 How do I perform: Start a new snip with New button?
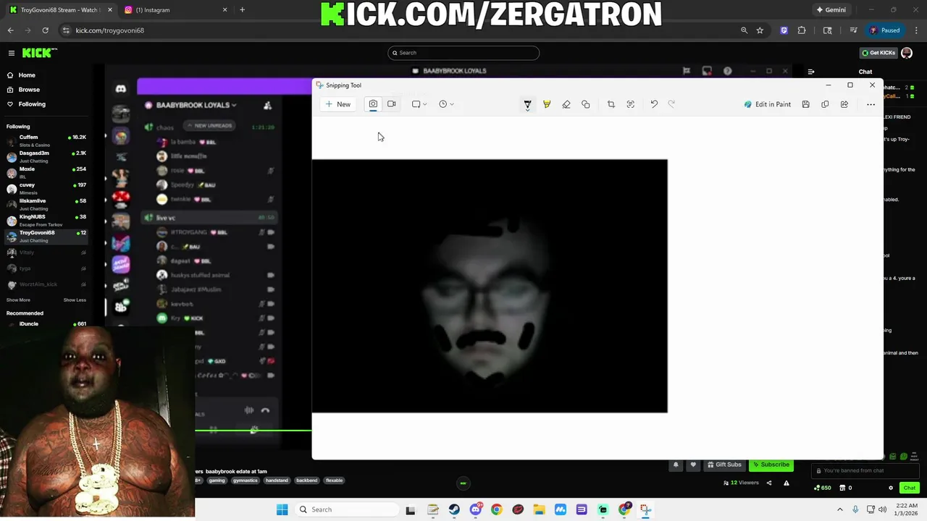(x=337, y=104)
